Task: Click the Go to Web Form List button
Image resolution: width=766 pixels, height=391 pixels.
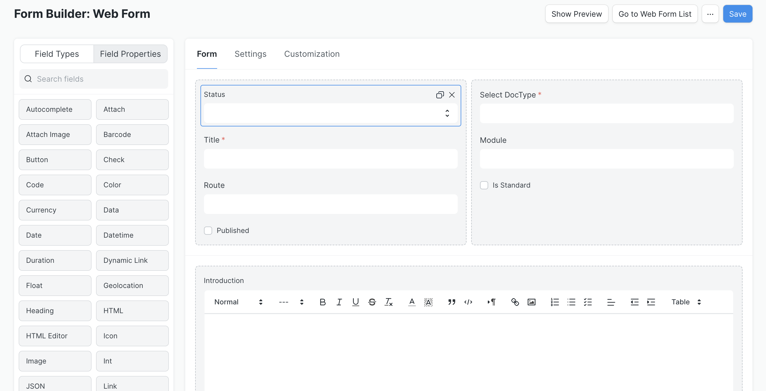Action: pyautogui.click(x=655, y=13)
